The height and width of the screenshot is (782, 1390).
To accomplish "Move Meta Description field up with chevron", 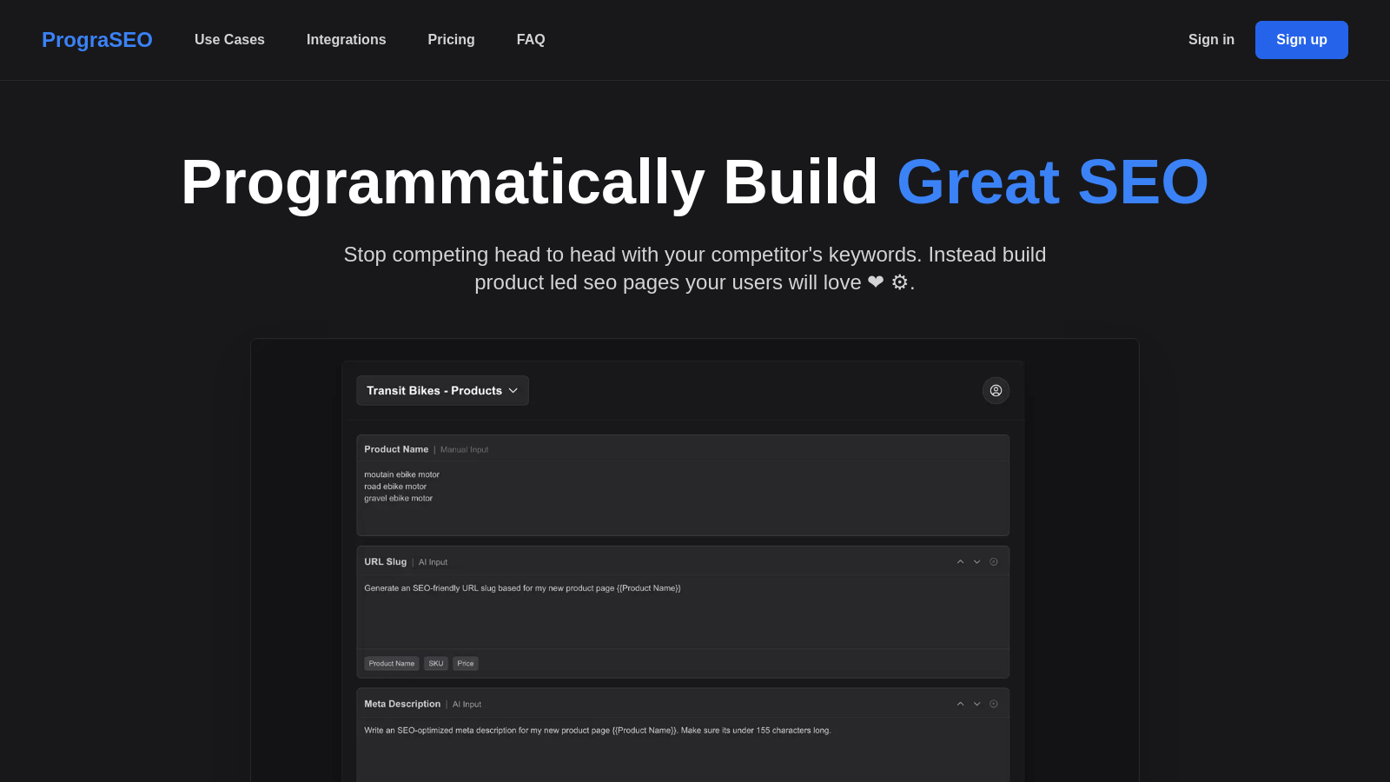I will [x=960, y=705].
